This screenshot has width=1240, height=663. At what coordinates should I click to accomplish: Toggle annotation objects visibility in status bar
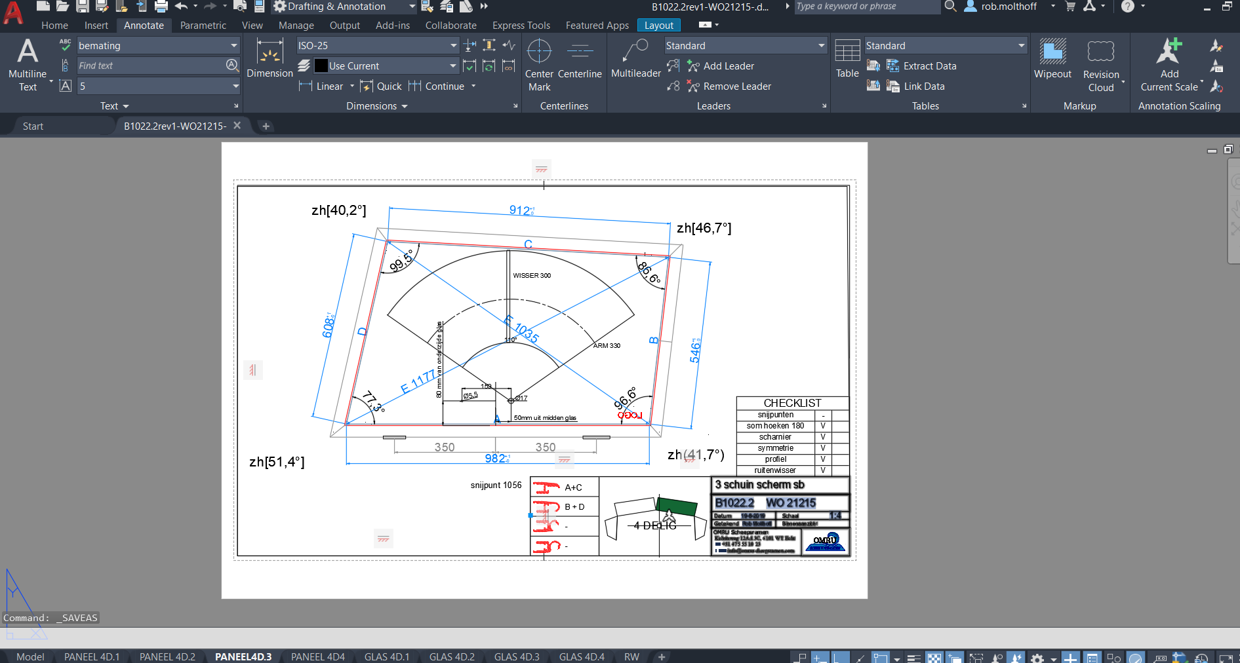coord(997,657)
